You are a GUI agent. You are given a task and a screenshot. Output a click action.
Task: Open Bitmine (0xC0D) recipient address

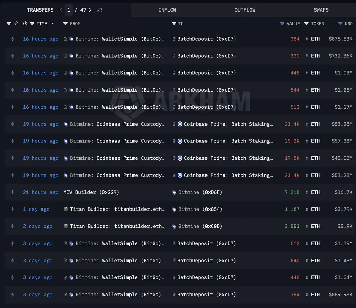(x=200, y=227)
